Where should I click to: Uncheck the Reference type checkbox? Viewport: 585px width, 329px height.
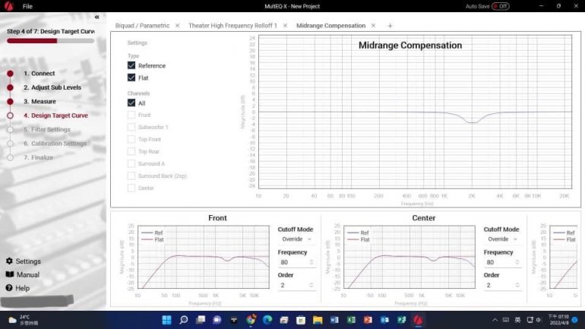[131, 66]
